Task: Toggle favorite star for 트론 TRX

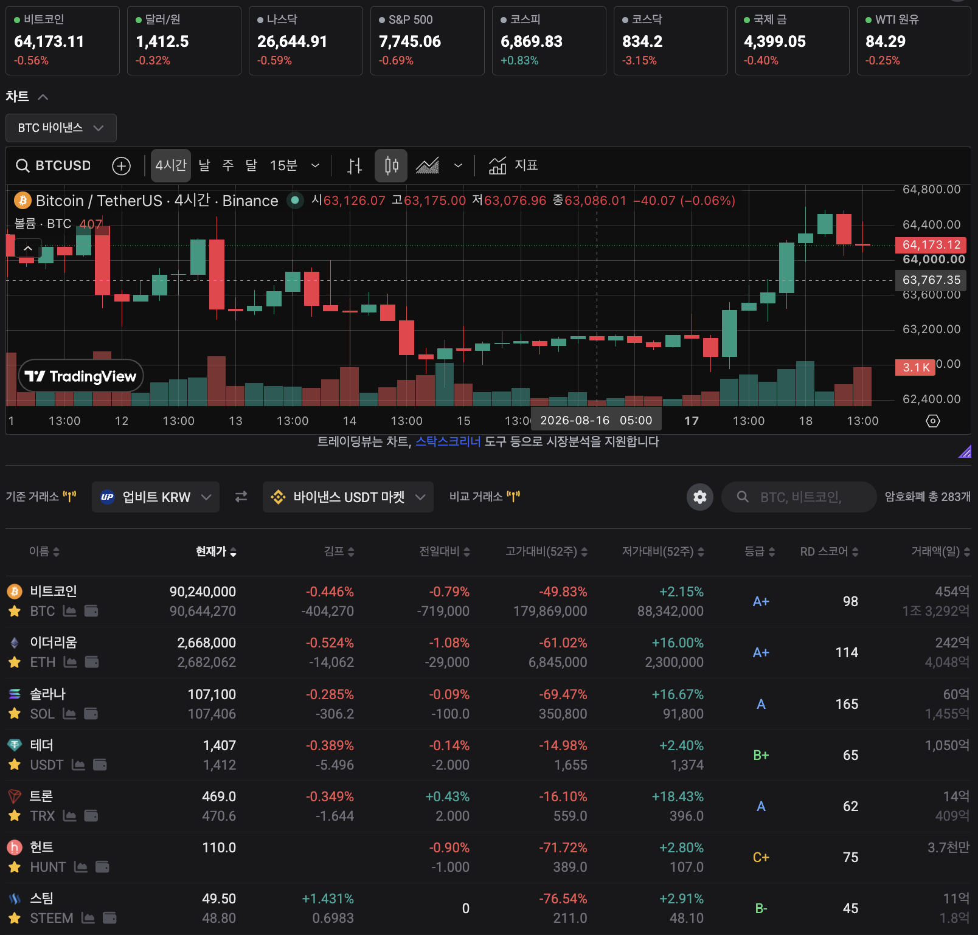Action: pyautogui.click(x=15, y=816)
